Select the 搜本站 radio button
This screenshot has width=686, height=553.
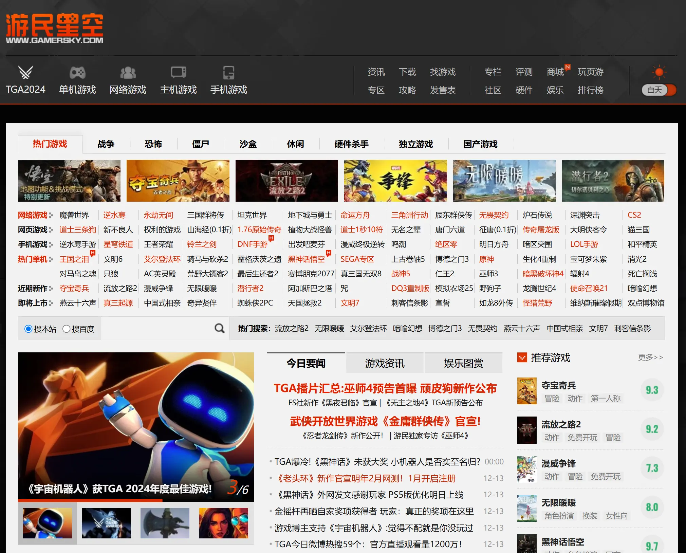(x=29, y=329)
